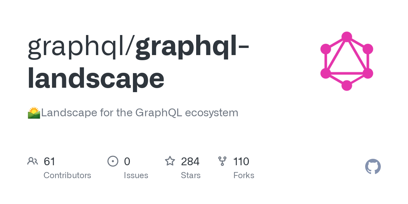Click the fork icon
Image resolution: width=408 pixels, height=204 pixels.
pos(222,161)
